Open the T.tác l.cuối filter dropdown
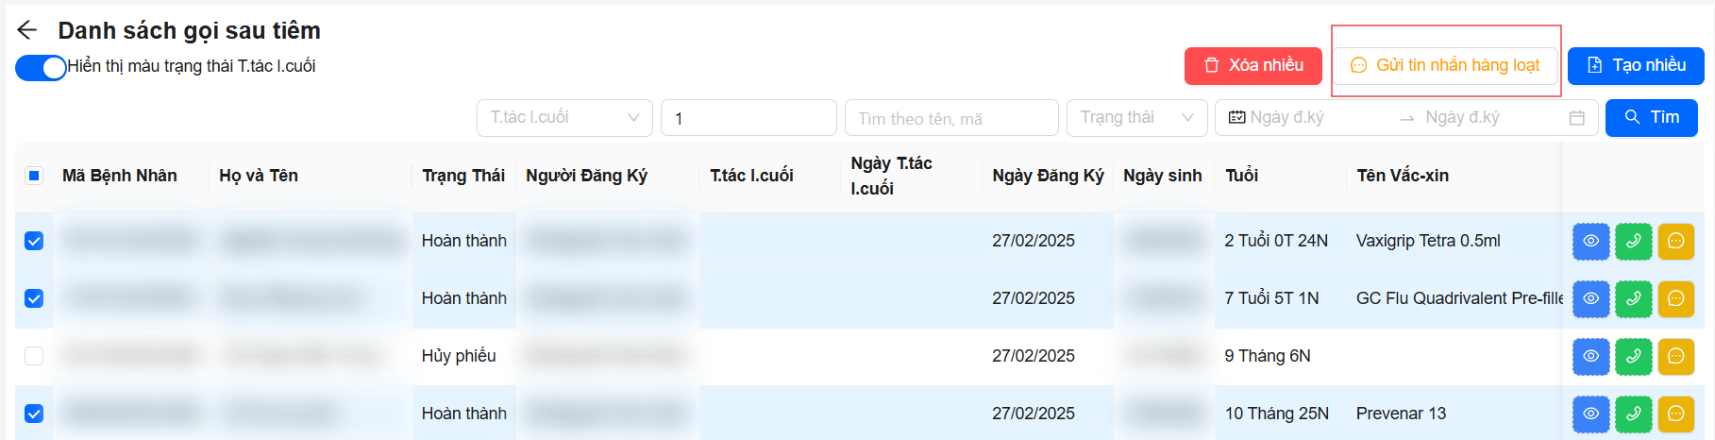Screen dimensions: 1715x440 pyautogui.click(x=563, y=118)
